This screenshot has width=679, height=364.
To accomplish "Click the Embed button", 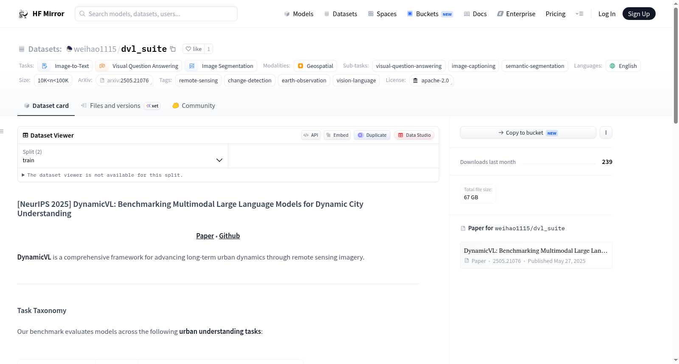I will [x=337, y=135].
